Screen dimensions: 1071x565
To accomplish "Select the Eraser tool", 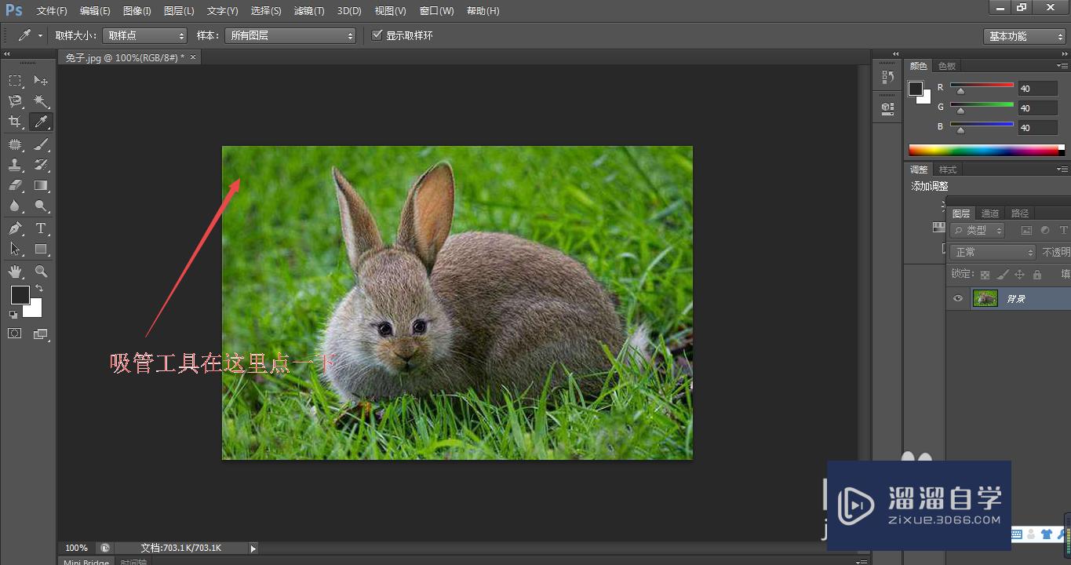I will 15,186.
